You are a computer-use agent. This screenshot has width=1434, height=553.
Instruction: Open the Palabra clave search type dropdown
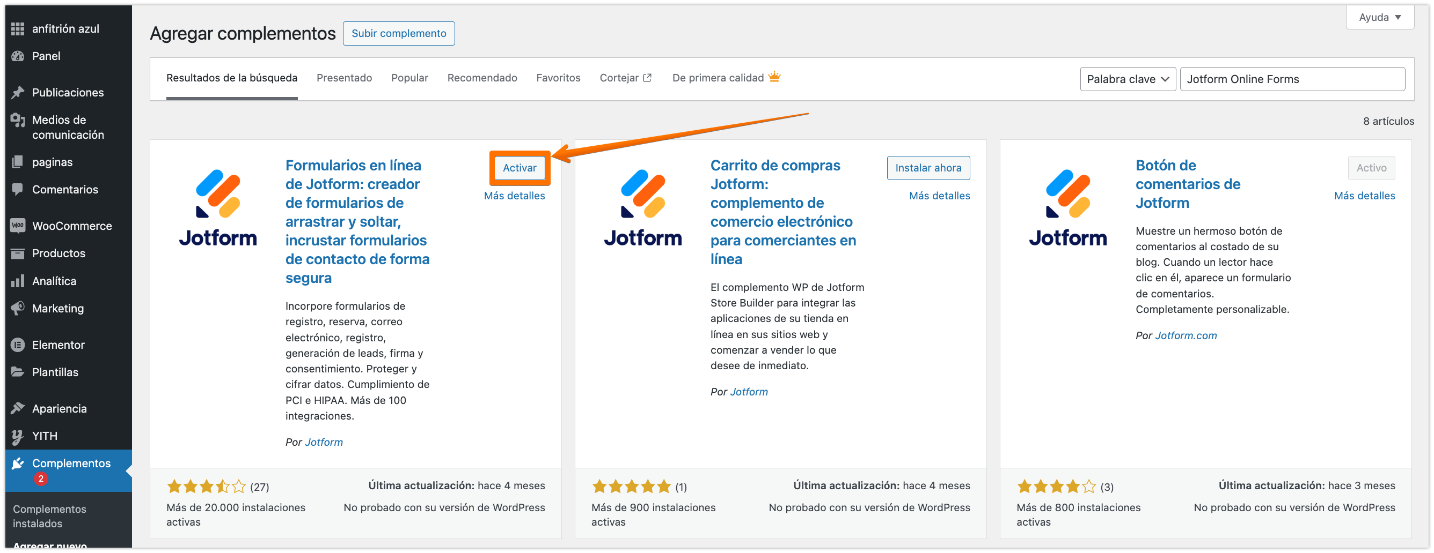click(x=1127, y=79)
